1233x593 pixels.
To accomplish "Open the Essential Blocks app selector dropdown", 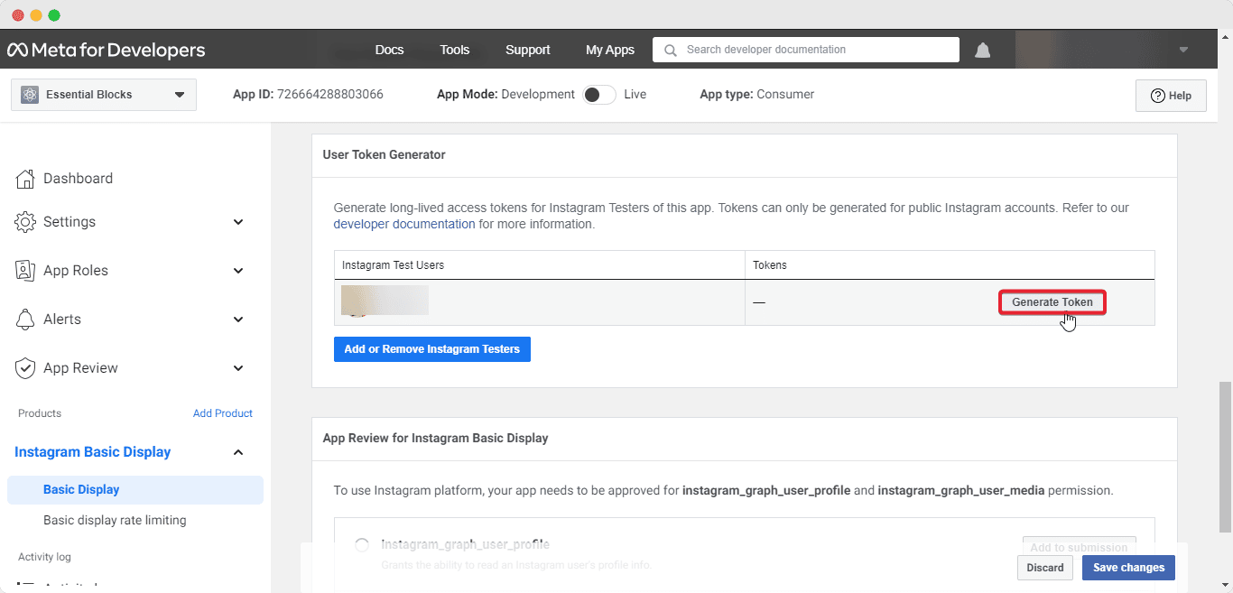I will coord(104,95).
